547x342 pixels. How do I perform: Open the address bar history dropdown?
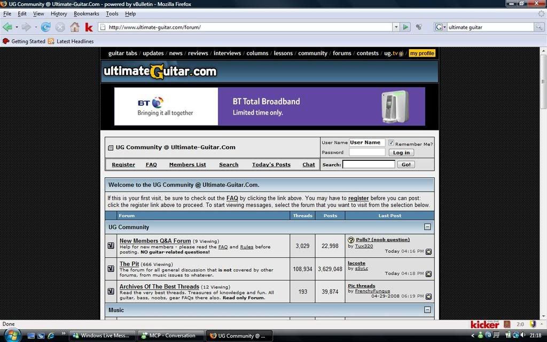pyautogui.click(x=396, y=27)
